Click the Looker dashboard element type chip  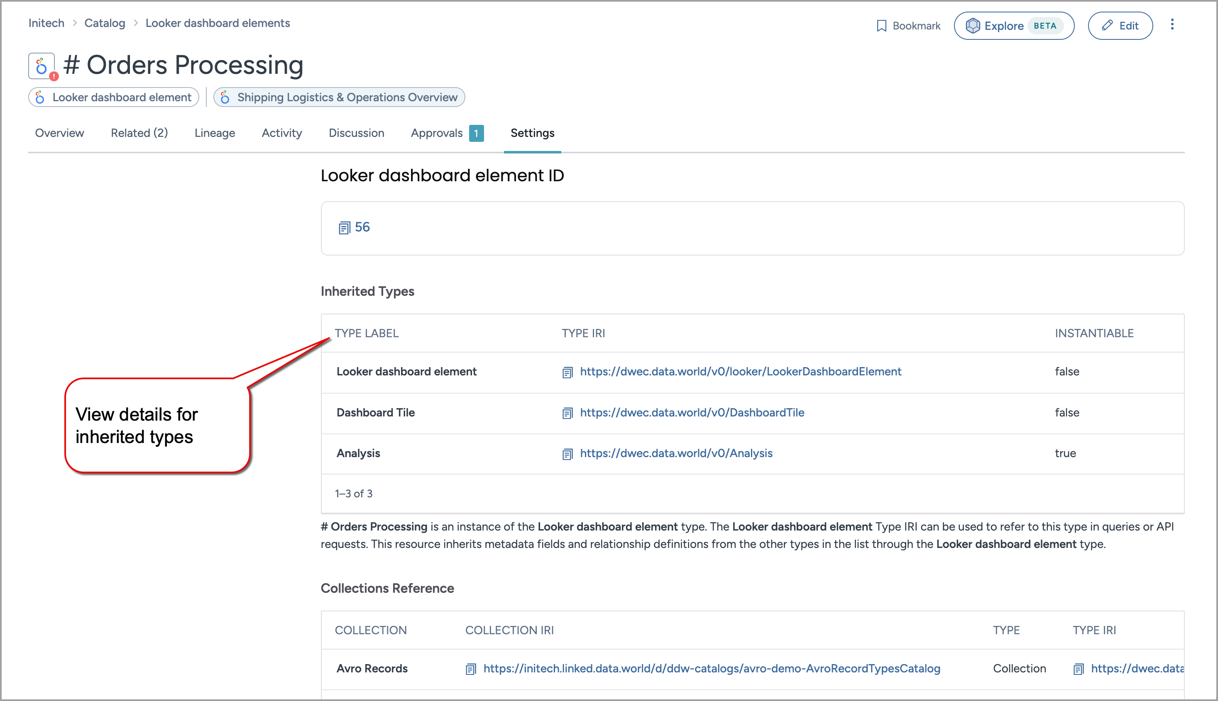(x=114, y=97)
